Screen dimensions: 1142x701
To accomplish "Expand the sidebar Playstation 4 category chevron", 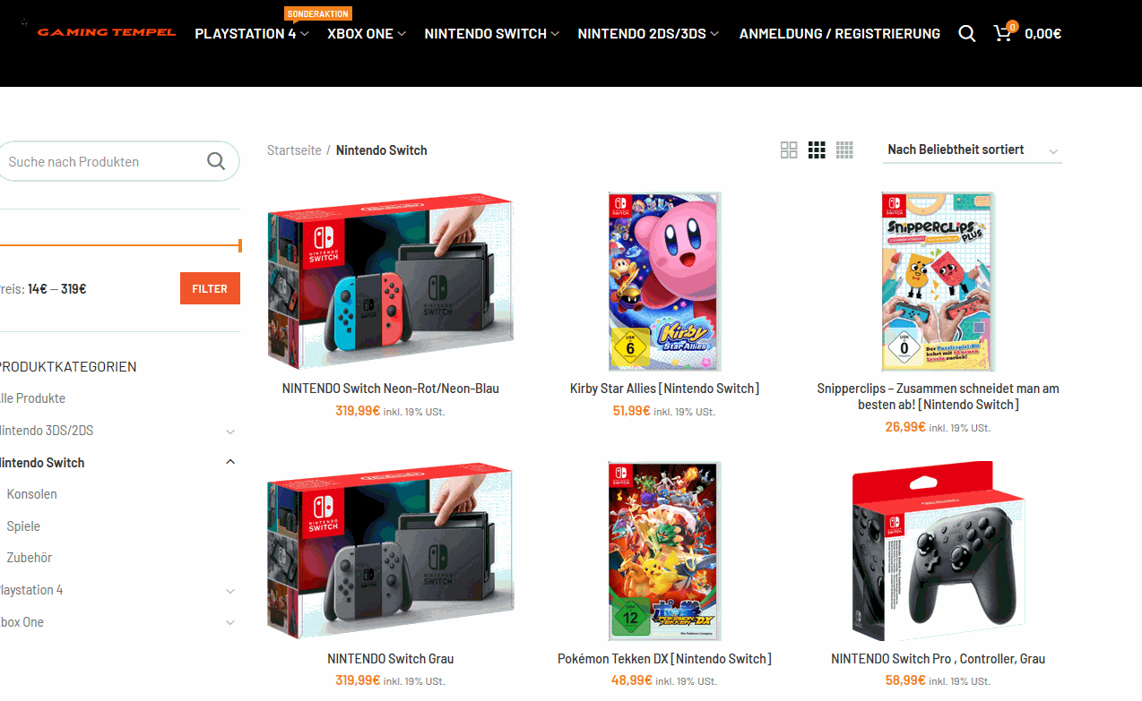I will [230, 591].
